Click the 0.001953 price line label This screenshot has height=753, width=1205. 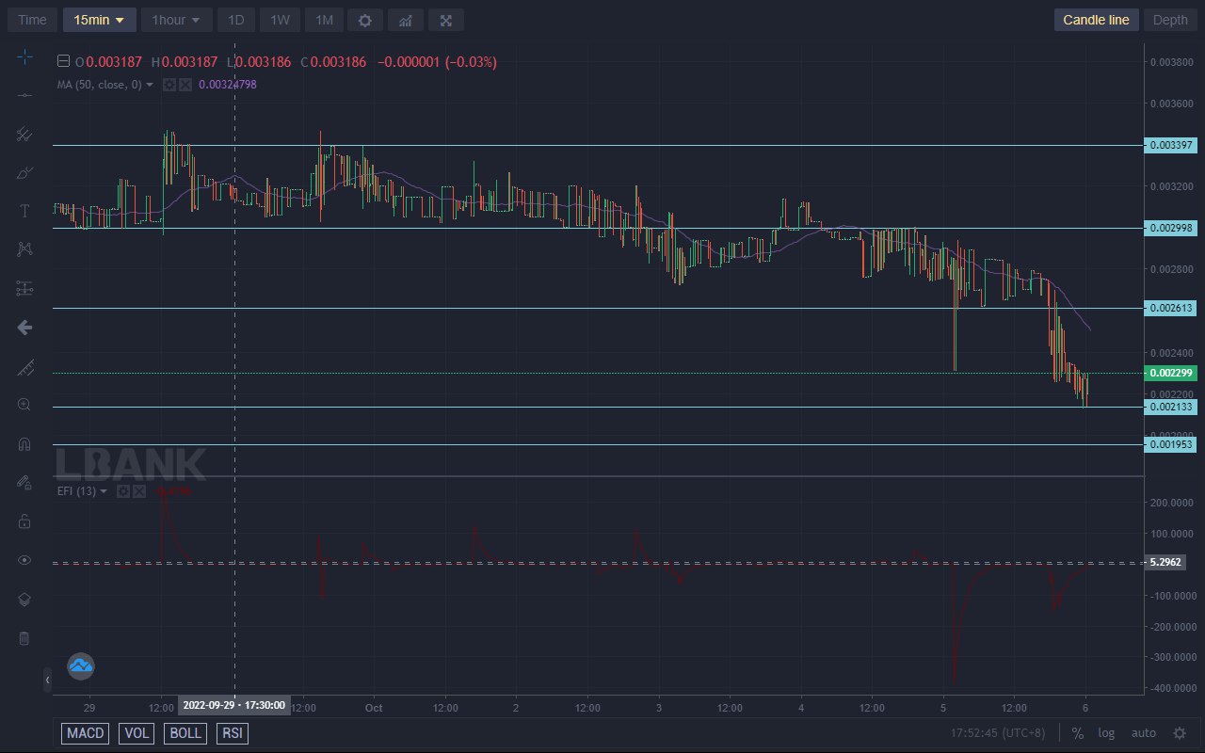[x=1170, y=444]
